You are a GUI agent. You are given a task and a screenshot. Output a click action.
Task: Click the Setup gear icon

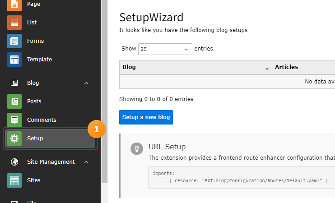(14, 138)
